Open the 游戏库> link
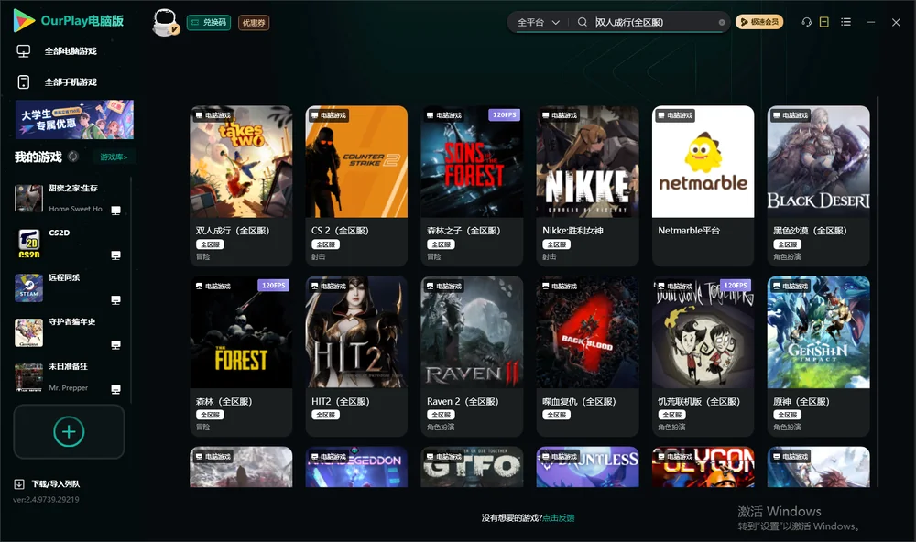Screen dimensions: 916x542 (x=114, y=157)
